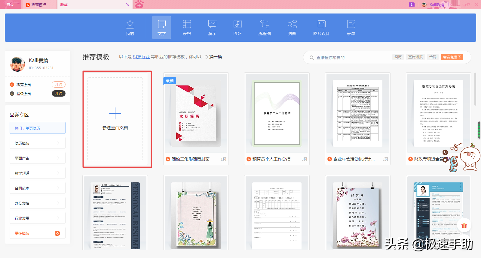
Task: Open the 财政专项资金管理办法 template
Action: (x=439, y=119)
